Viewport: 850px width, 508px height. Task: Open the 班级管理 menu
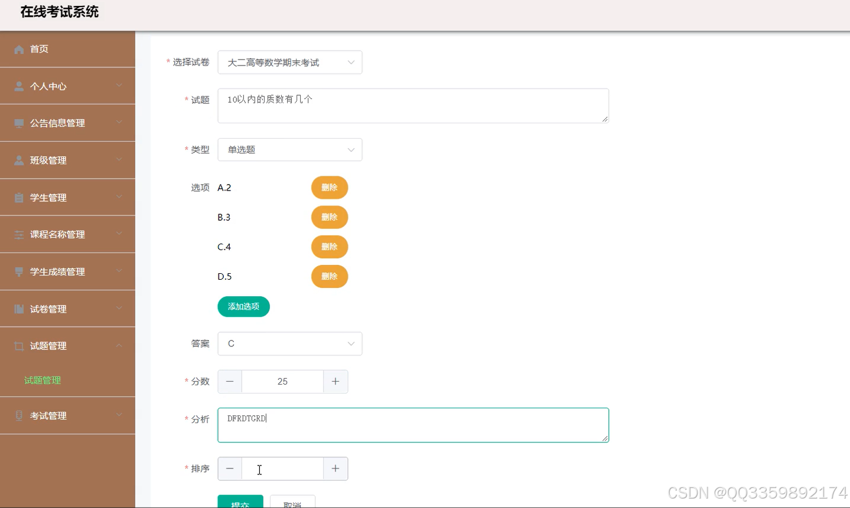pyautogui.click(x=67, y=160)
